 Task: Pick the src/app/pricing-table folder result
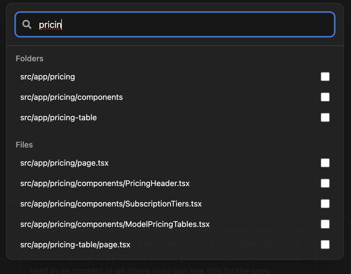click(58, 118)
